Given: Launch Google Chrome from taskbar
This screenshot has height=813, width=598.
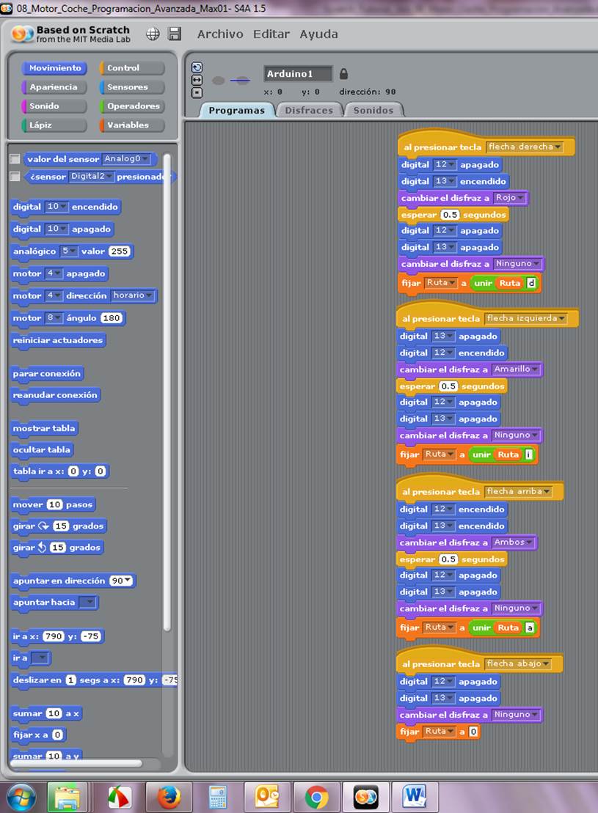Looking at the screenshot, I should pos(316,797).
